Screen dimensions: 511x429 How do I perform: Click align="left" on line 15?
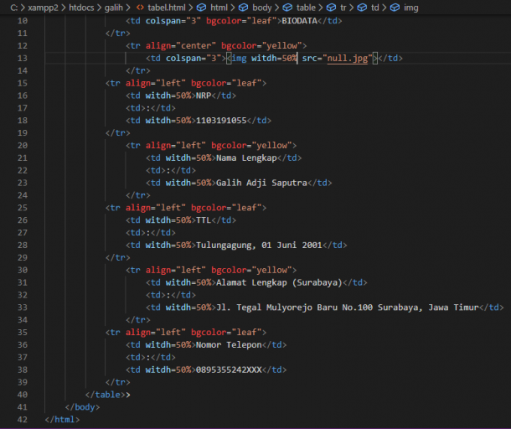coord(156,83)
